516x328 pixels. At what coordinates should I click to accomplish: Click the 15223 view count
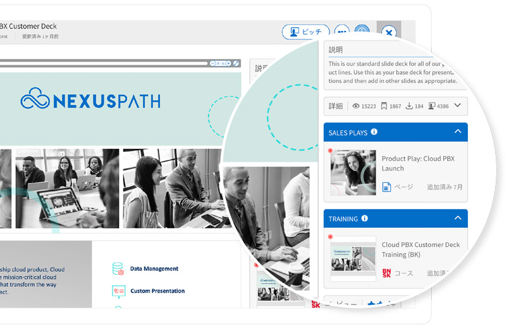click(x=369, y=106)
